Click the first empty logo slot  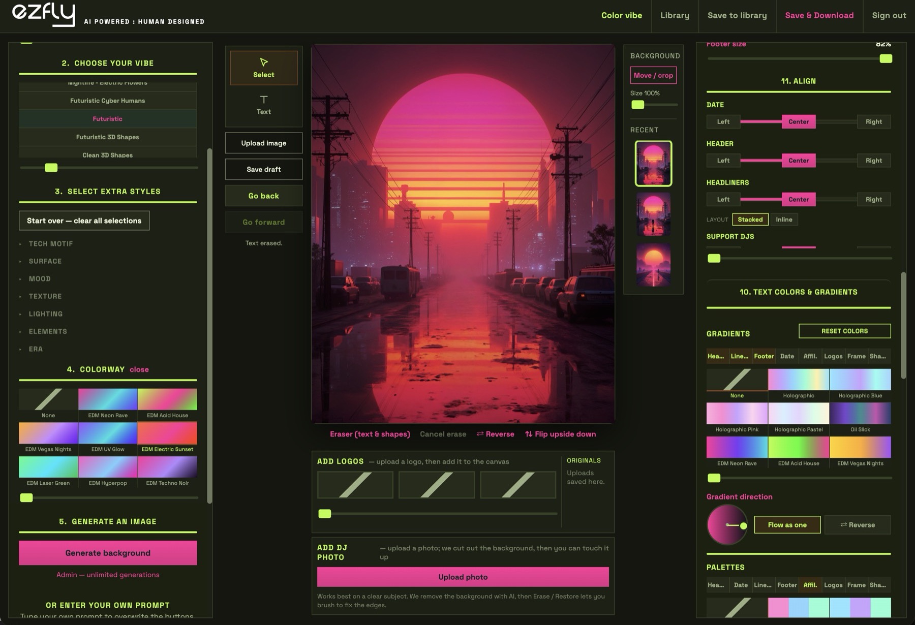(x=355, y=484)
